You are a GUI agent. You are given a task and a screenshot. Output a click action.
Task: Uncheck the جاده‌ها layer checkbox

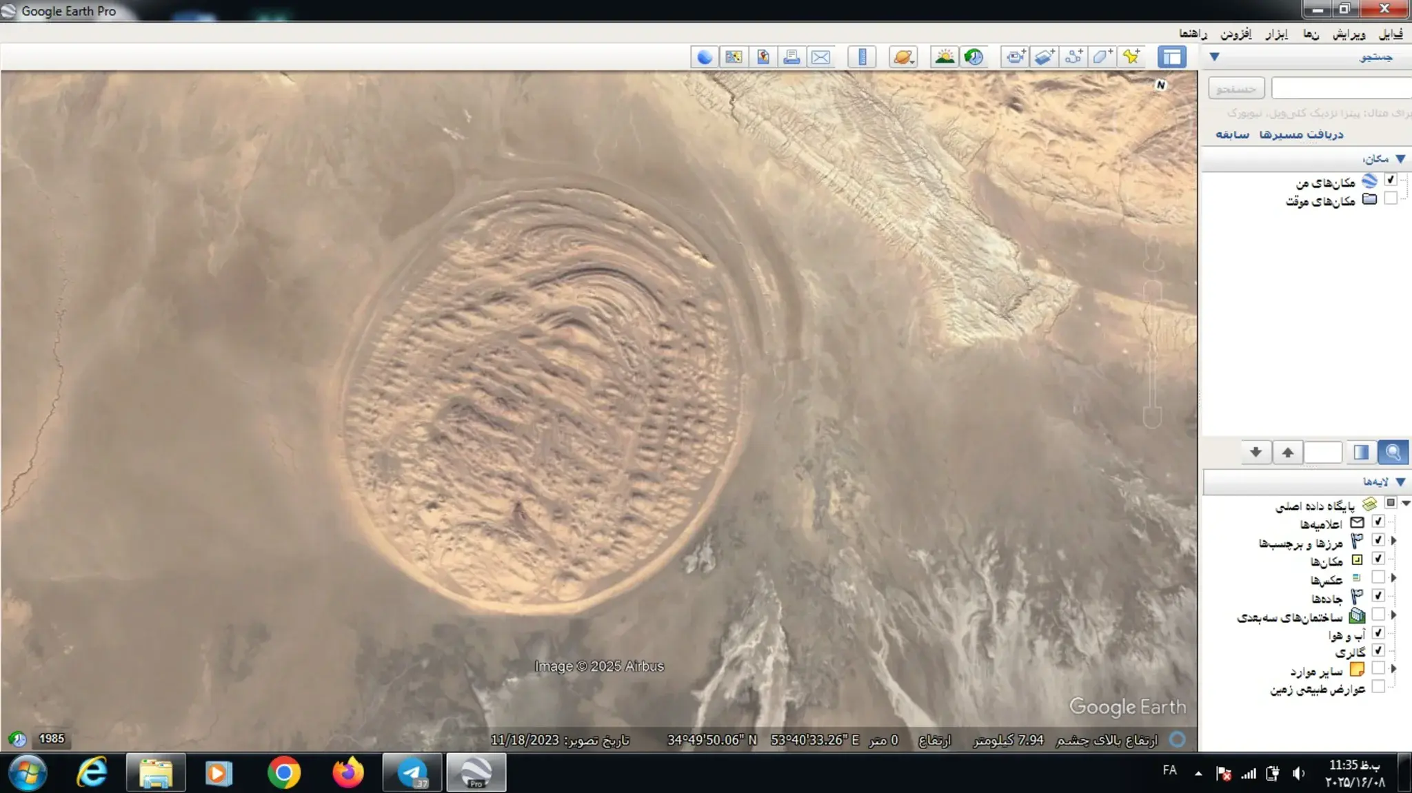1378,596
